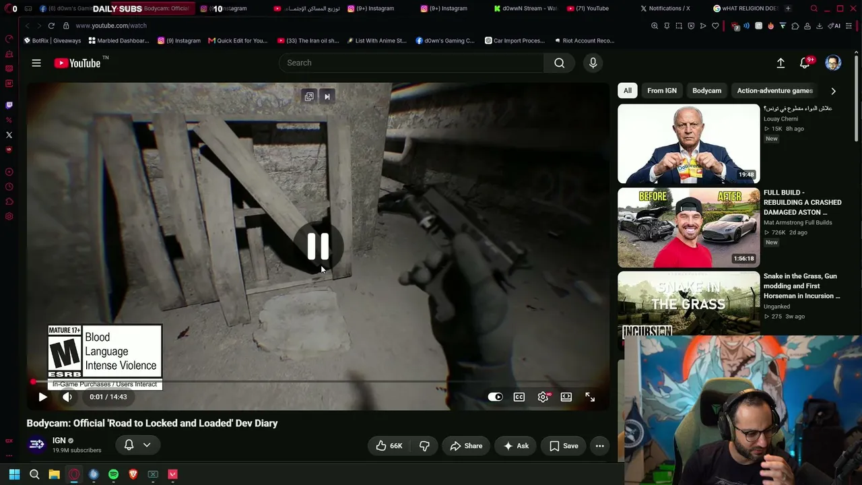
Task: Go to the YouTube home logo
Action: [x=77, y=63]
